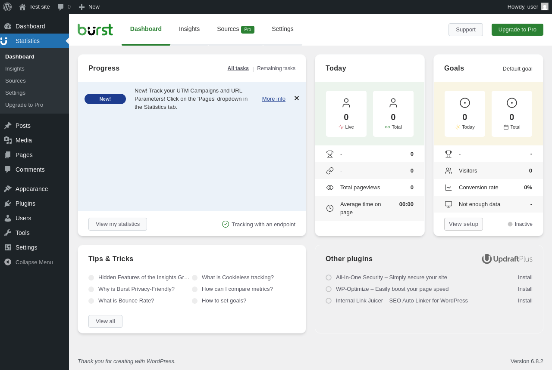
Task: Install WP-Optimize plugin
Action: (x=525, y=289)
